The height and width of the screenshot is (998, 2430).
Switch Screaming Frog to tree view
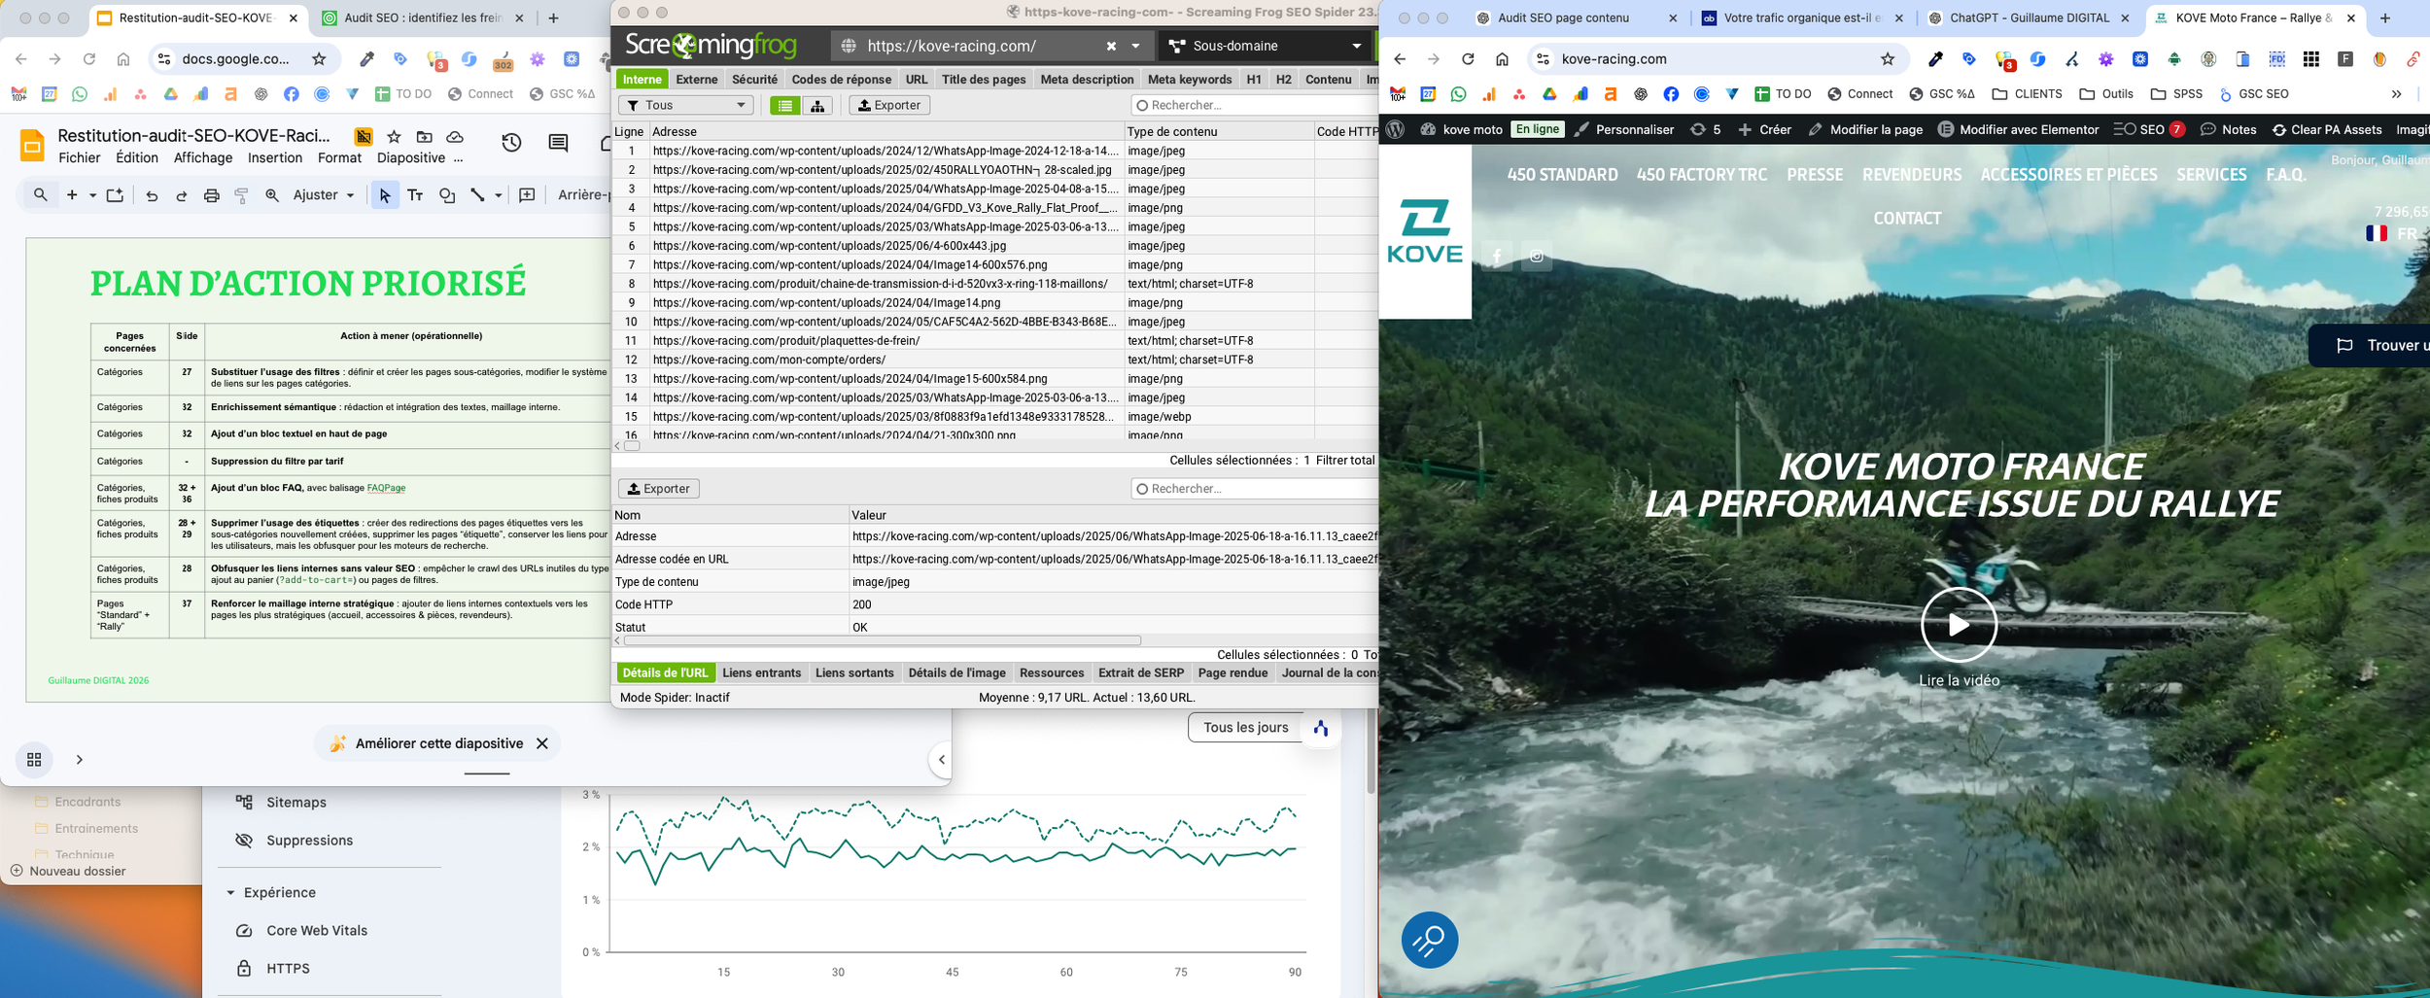[x=817, y=105]
